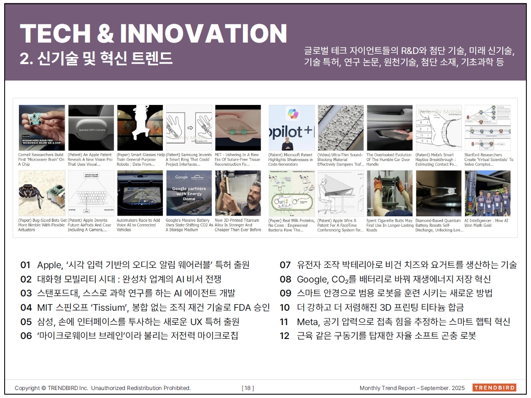Click the TRENDBIRD logo in the footer

[x=494, y=388]
